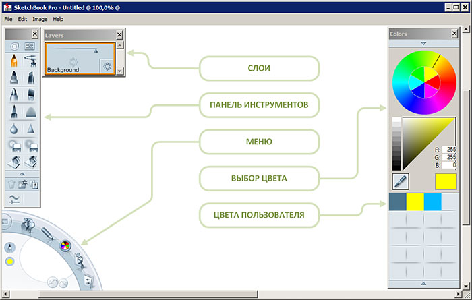Select the flat Paintbrush tool
Screen dimensions: 472x300
tap(30, 95)
